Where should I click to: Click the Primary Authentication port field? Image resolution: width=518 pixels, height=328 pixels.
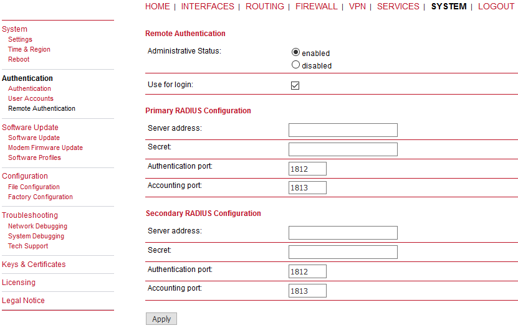(x=307, y=169)
